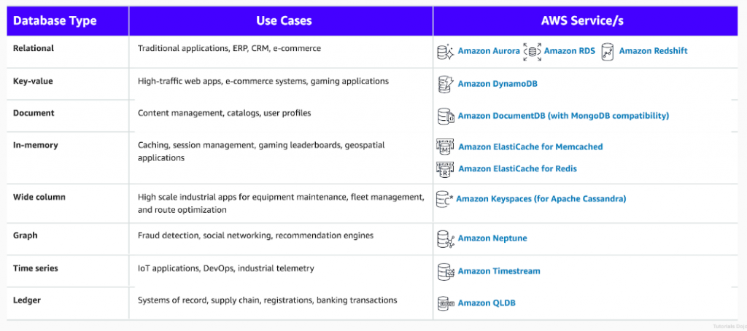Click the Amazon RDS service icon

(x=532, y=51)
